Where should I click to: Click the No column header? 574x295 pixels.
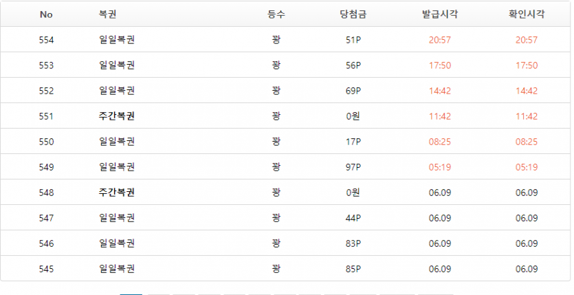click(46, 14)
